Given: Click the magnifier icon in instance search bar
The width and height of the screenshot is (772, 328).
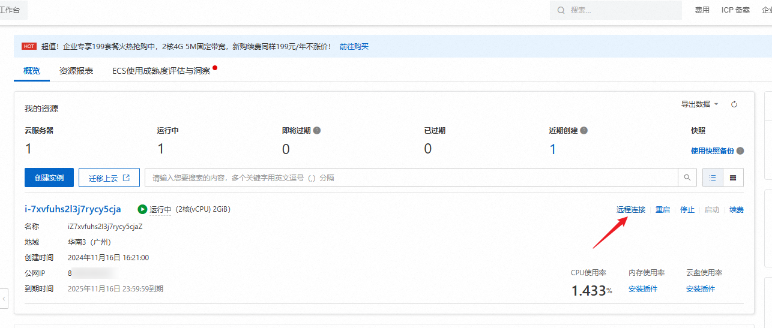Looking at the screenshot, I should click(x=687, y=178).
